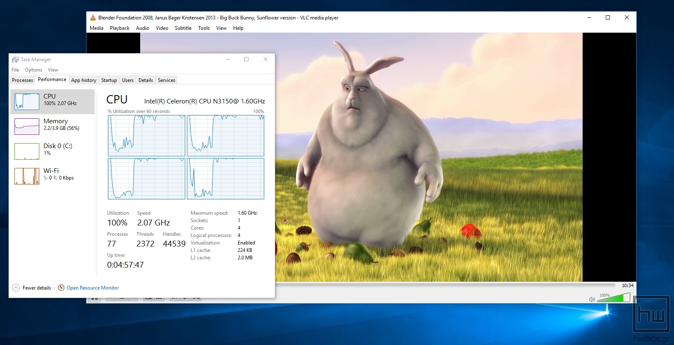Adjust the VLC green volume slider
The height and width of the screenshot is (345, 674).
pyautogui.click(x=614, y=298)
